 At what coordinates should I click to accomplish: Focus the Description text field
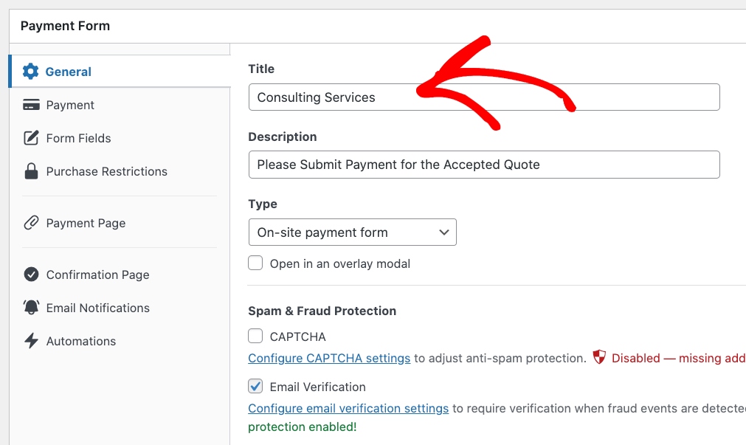tap(483, 165)
